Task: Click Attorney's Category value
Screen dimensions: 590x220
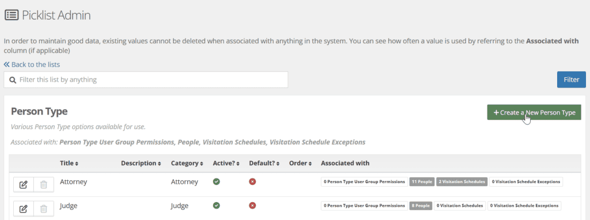Action: point(184,181)
